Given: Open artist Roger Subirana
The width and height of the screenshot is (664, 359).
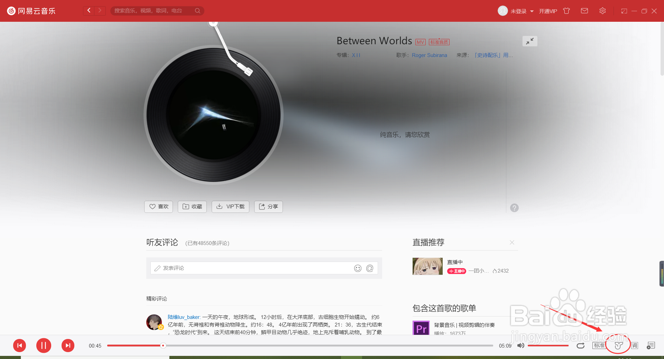Looking at the screenshot, I should click(x=430, y=55).
